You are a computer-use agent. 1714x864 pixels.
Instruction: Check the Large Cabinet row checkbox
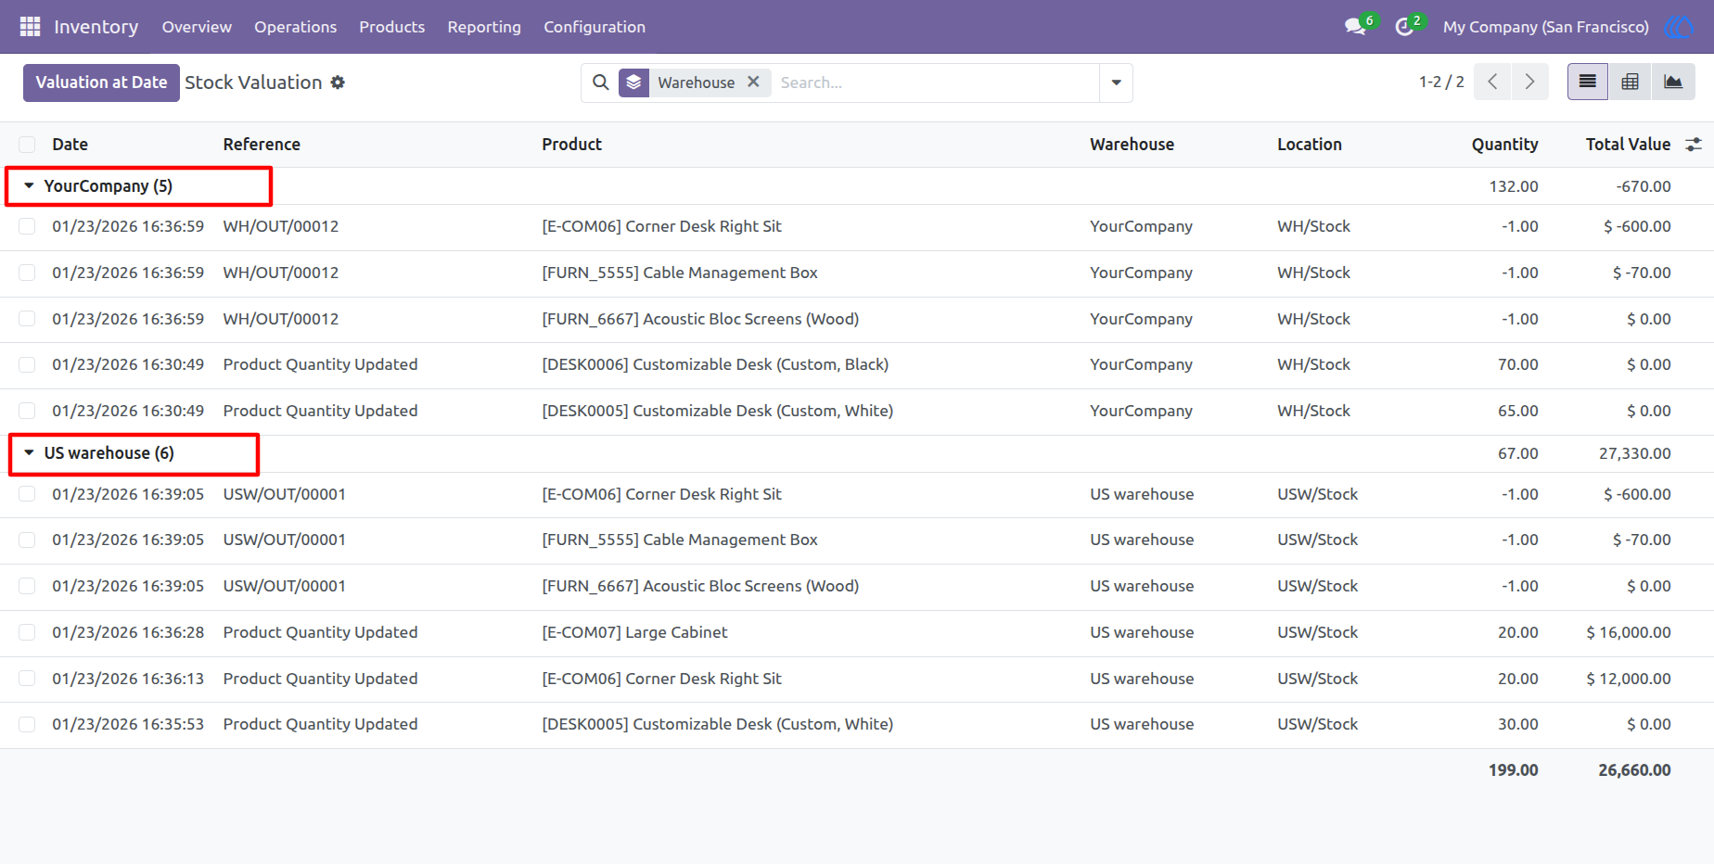[x=27, y=632]
